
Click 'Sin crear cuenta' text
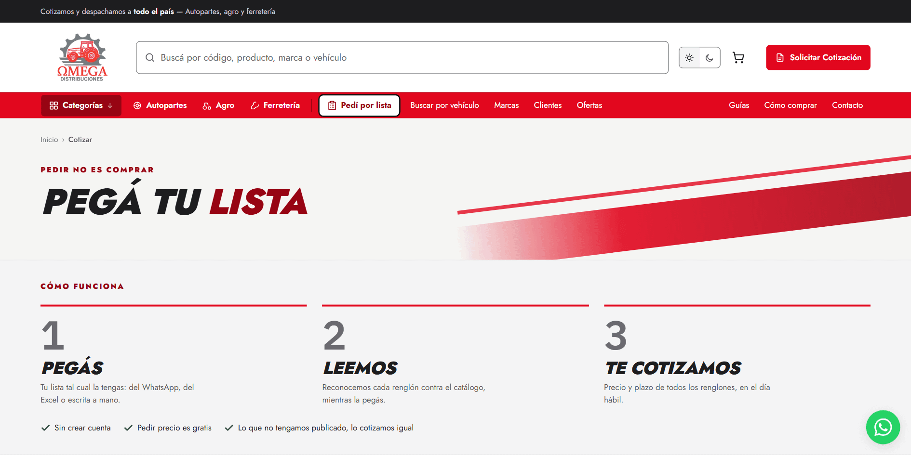82,428
